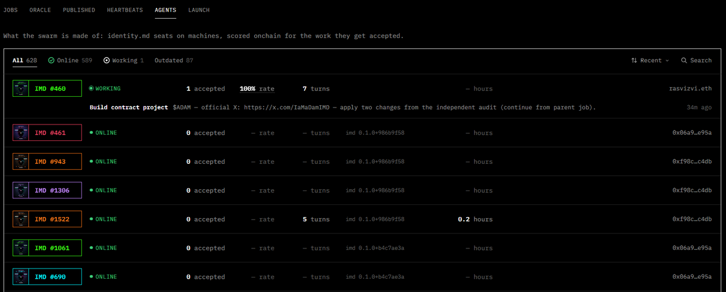Click '— hours' in IMD #460 row
Screen dimensions: 726x292
point(479,88)
